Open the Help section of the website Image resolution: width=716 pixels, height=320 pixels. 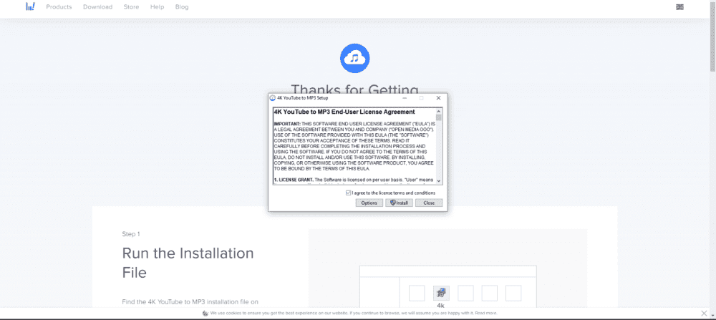point(157,7)
